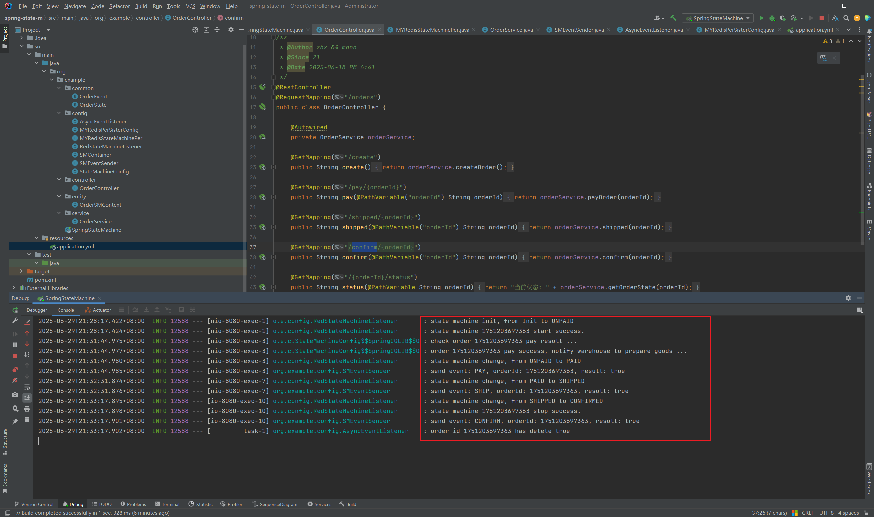This screenshot has height=517, width=874.
Task: Click the Build project hammer icon
Action: [673, 18]
